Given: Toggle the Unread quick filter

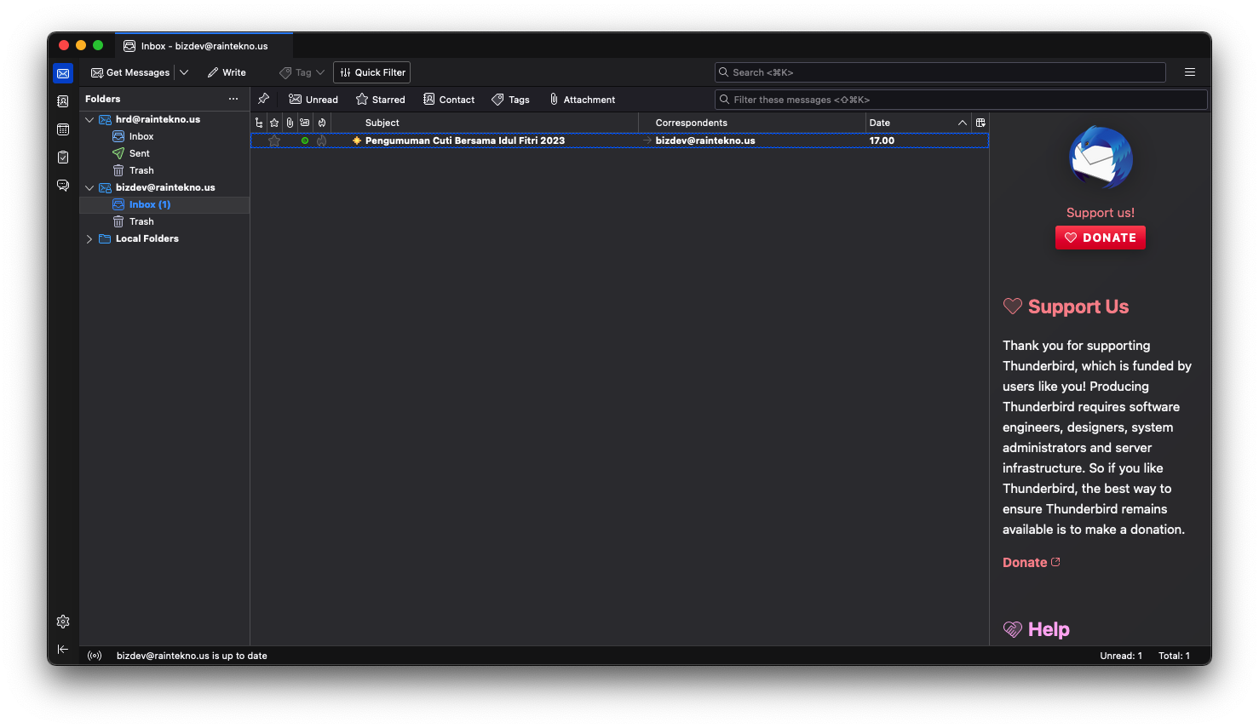Looking at the screenshot, I should click(313, 100).
